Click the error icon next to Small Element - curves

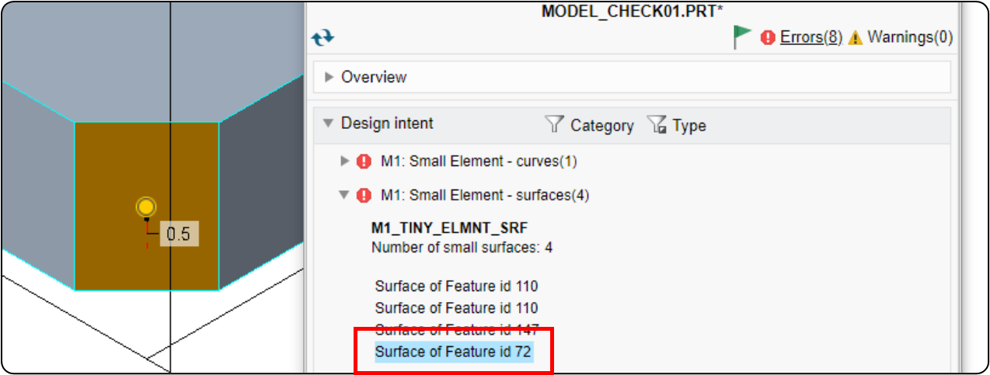point(364,161)
